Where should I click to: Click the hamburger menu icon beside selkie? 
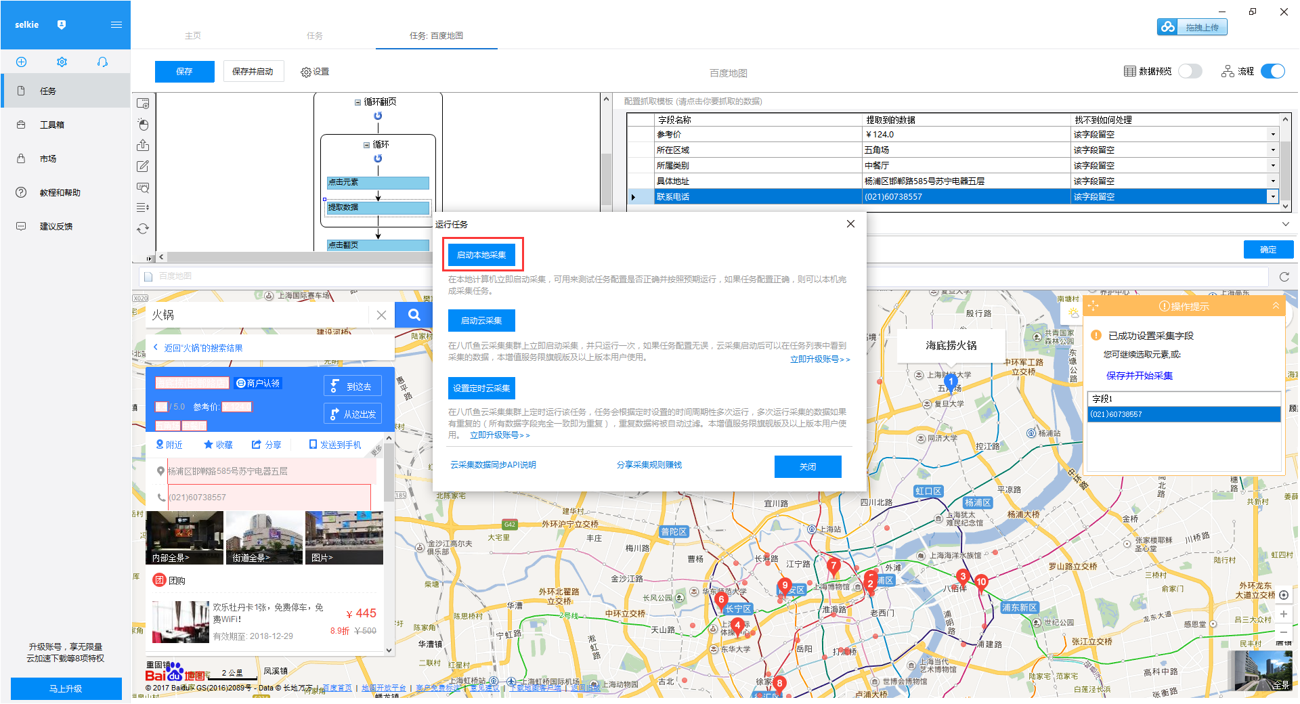coord(116,25)
